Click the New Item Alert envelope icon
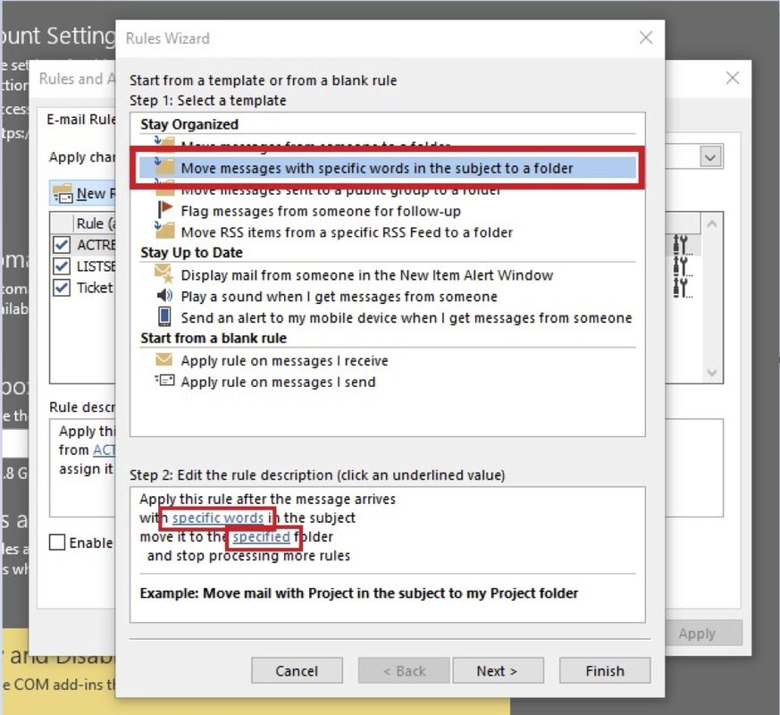The image size is (780, 715). pos(164,274)
